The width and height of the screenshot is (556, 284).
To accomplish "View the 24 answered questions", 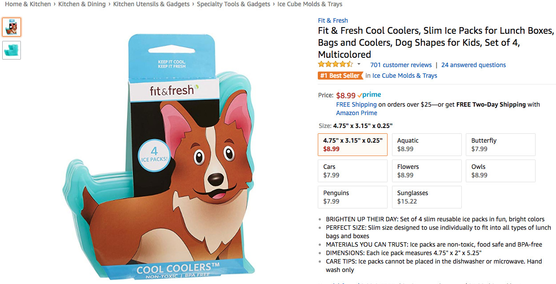I will 473,65.
